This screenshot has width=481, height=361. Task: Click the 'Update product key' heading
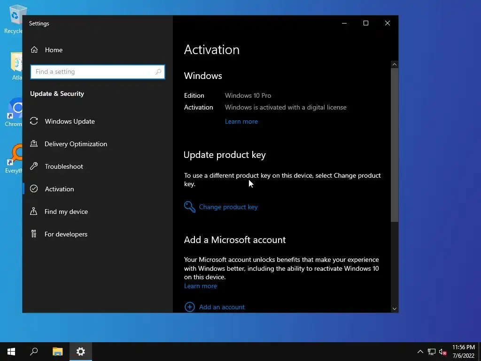coord(225,155)
